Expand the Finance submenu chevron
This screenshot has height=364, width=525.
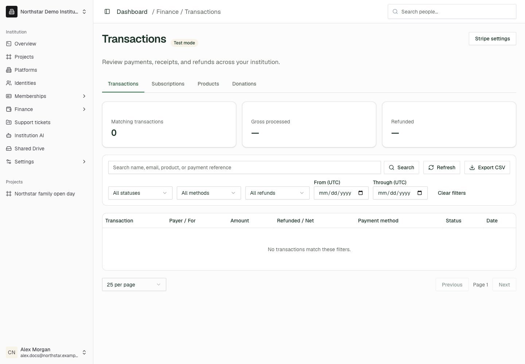coord(84,109)
